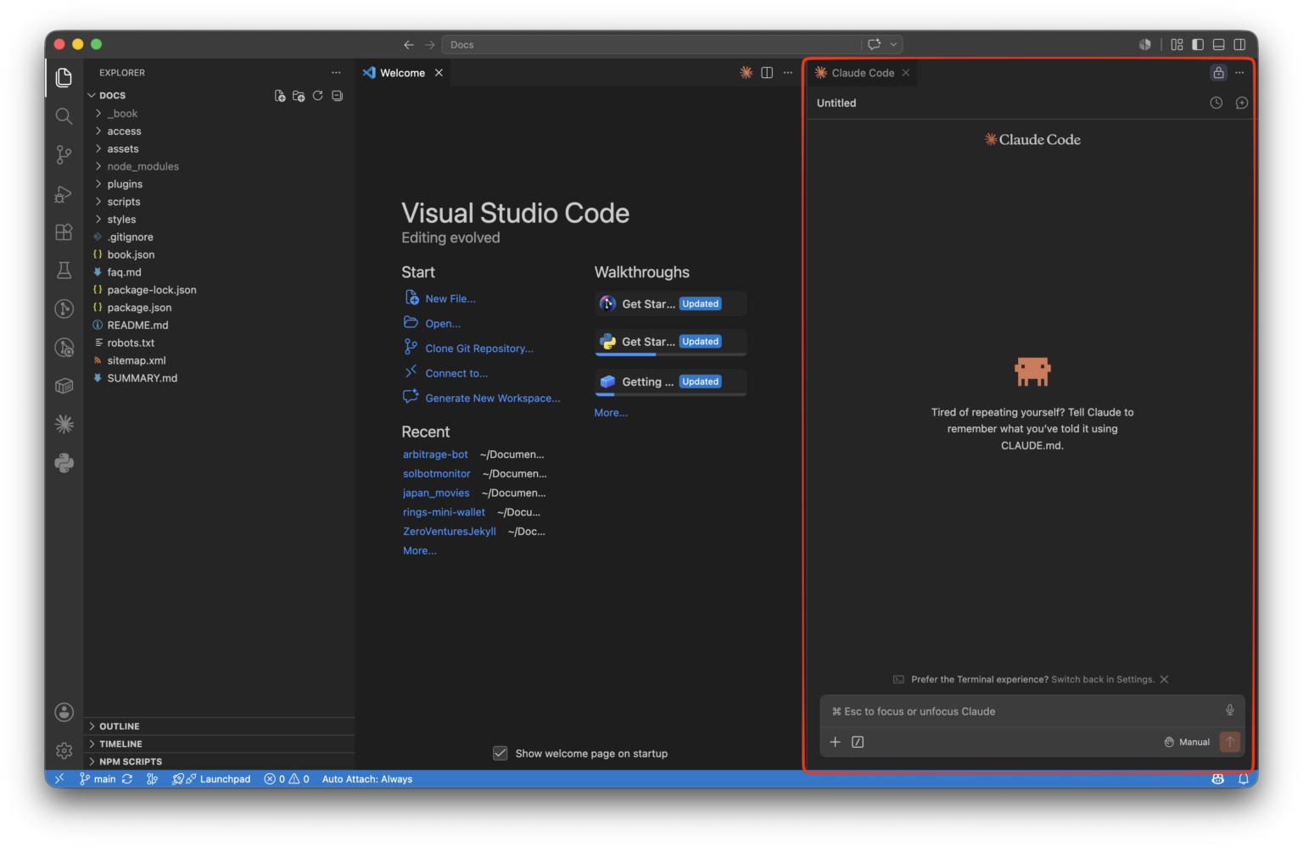Expand the OUTLINE section
1303x847 pixels.
(x=219, y=726)
